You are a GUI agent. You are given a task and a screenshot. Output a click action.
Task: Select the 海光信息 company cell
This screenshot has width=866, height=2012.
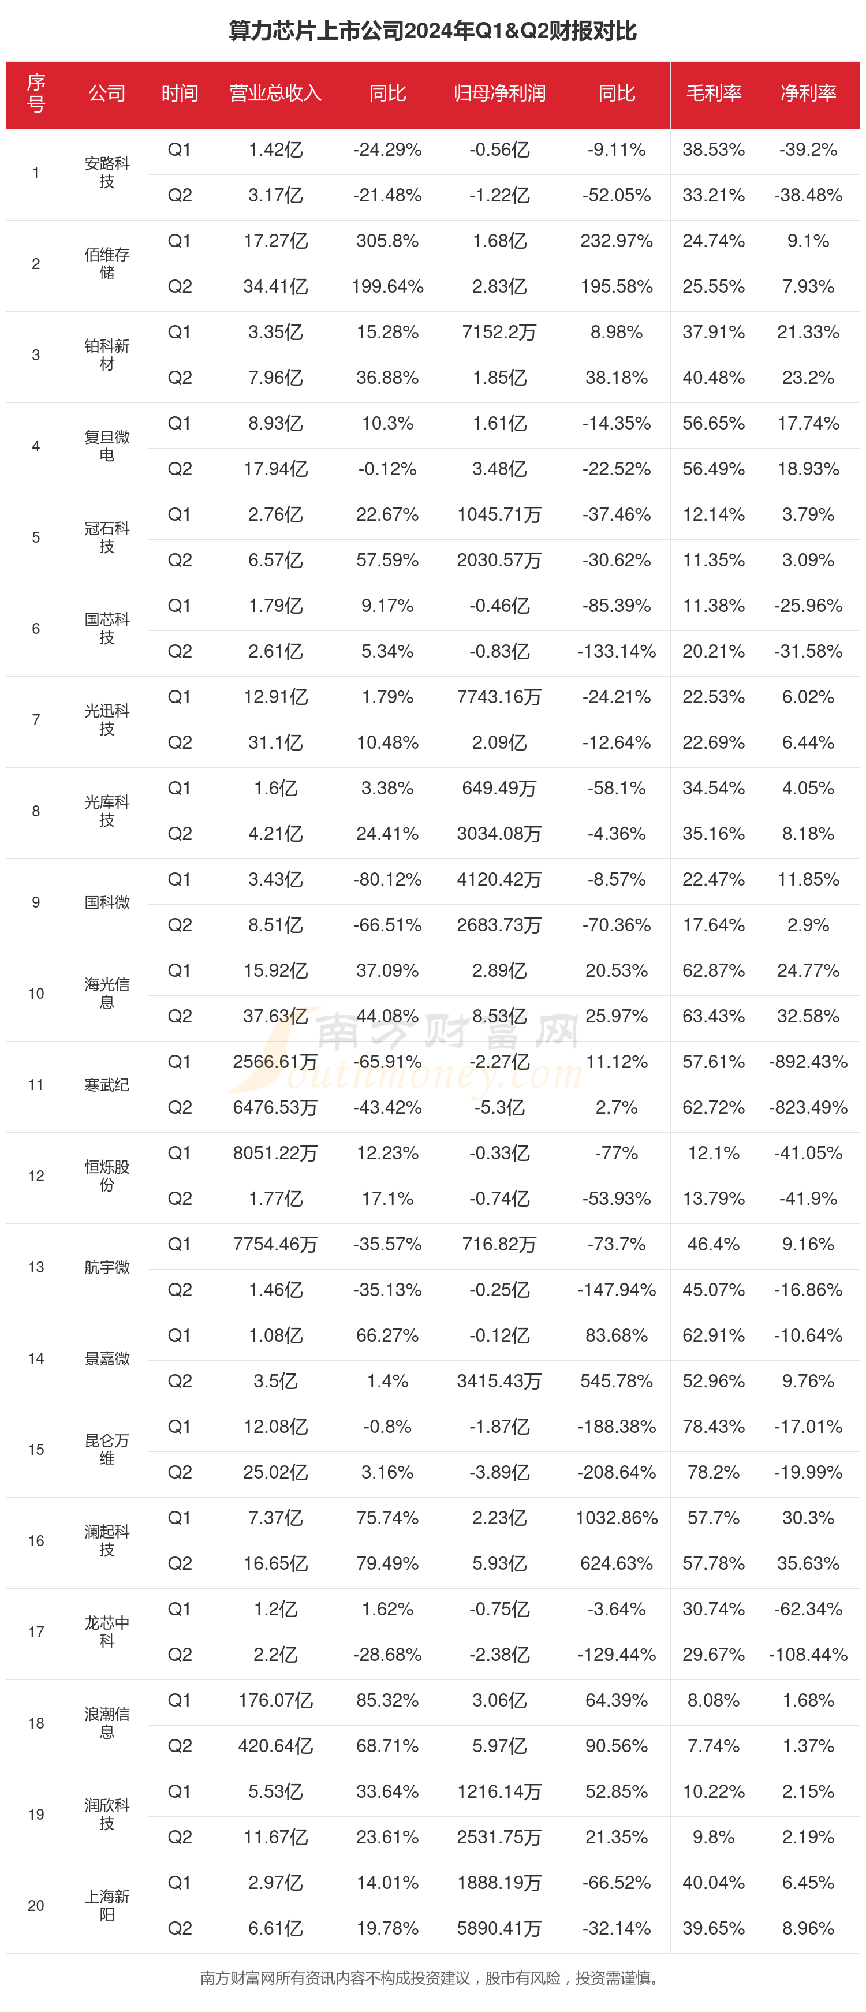(x=107, y=994)
